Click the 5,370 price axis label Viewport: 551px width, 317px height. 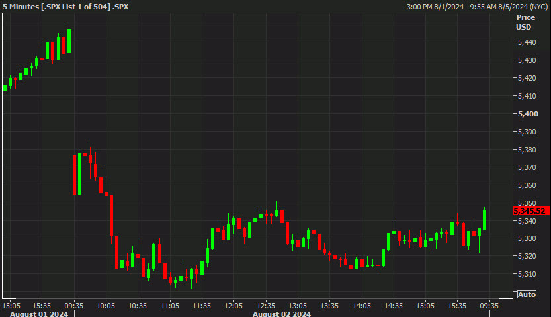coord(527,167)
